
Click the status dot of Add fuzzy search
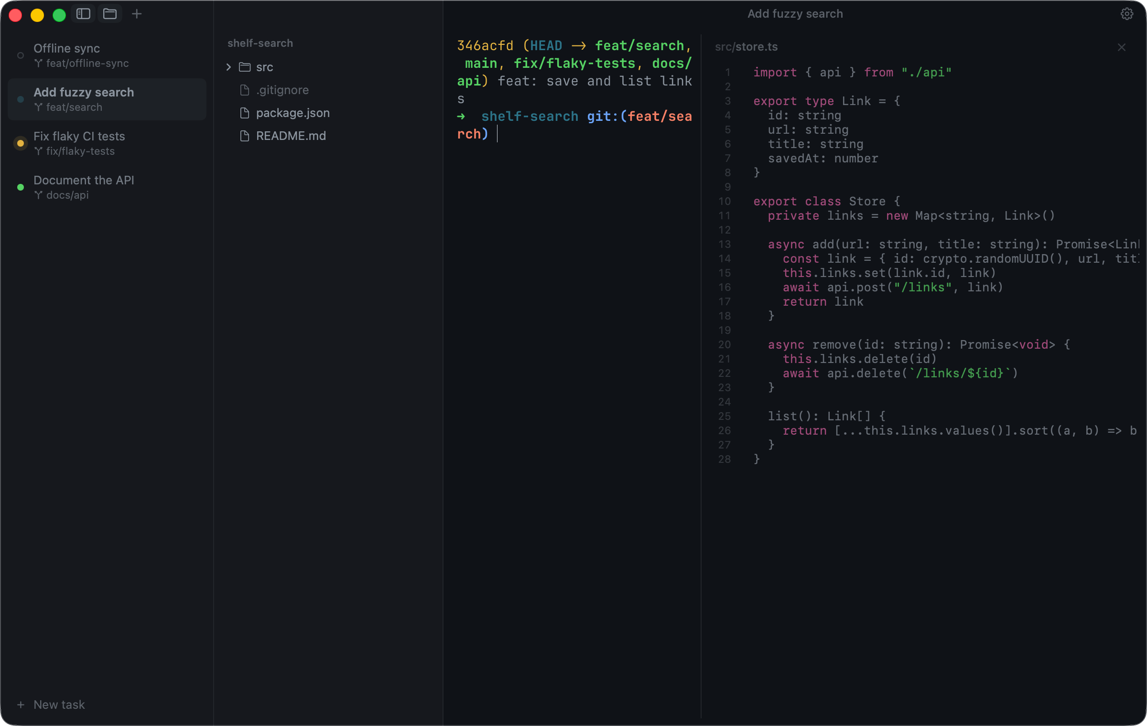21,99
